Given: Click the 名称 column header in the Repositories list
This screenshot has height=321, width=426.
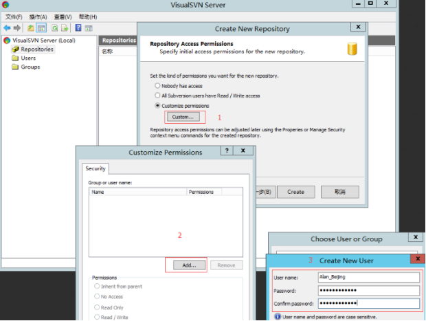Looking at the screenshot, I should point(118,52).
